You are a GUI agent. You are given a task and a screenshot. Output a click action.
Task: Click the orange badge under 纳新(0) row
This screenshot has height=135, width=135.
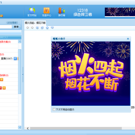point(1,79)
